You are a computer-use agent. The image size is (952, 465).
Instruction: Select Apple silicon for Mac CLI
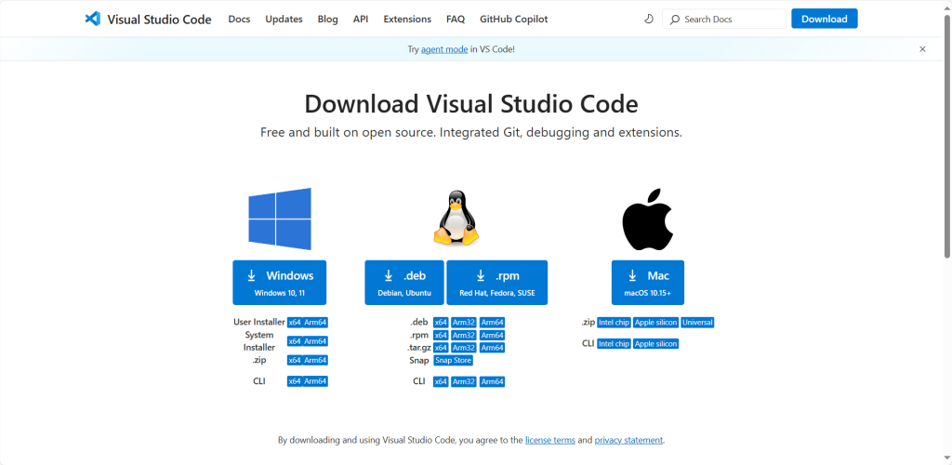(x=655, y=343)
